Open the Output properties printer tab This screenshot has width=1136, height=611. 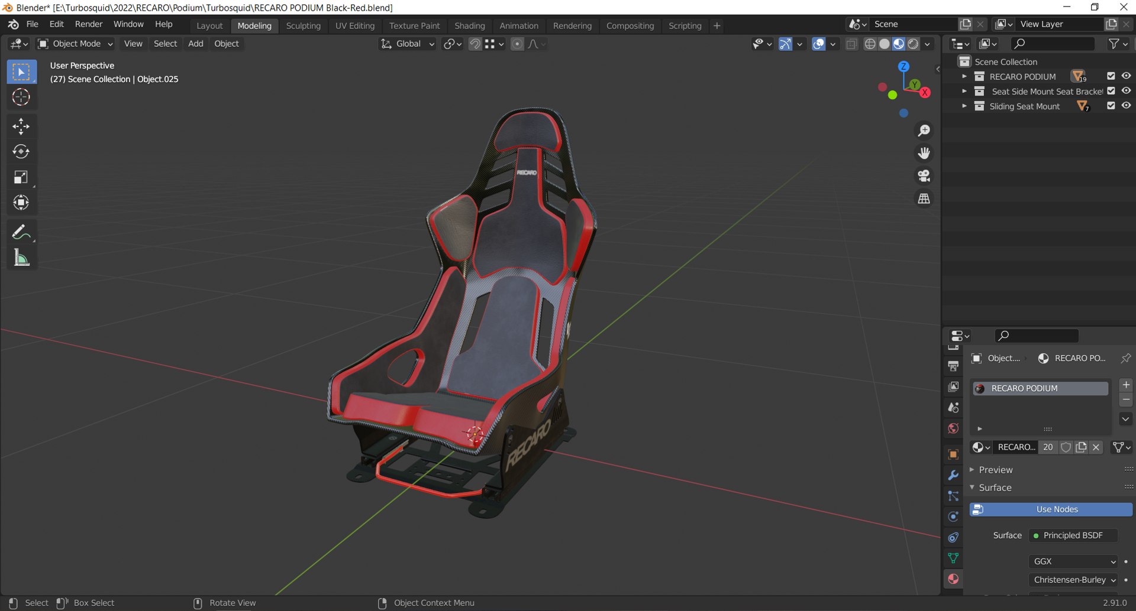click(953, 366)
